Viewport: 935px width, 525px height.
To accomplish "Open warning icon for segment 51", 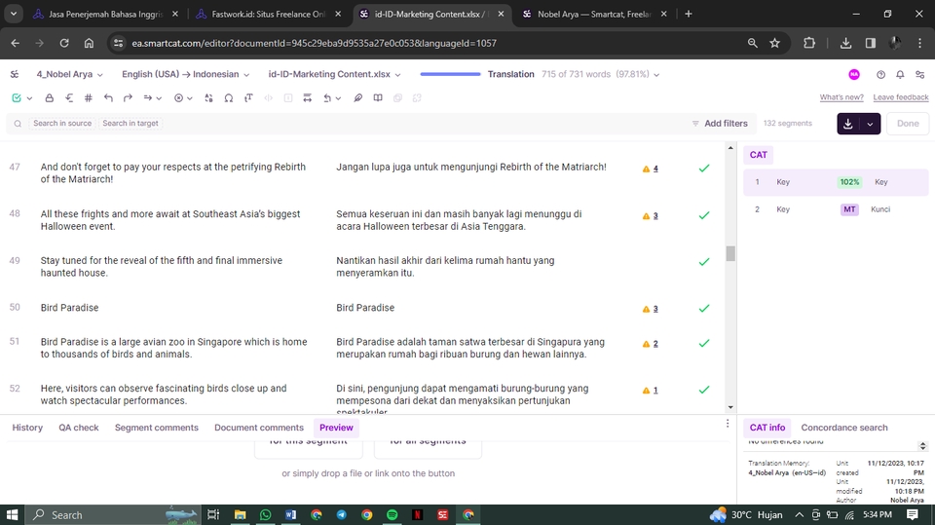I will [646, 344].
